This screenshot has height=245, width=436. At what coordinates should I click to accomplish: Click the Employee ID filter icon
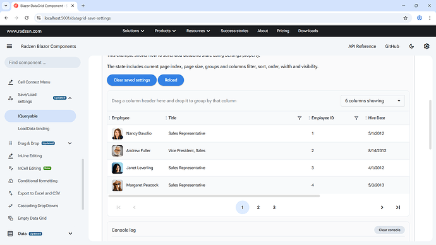pyautogui.click(x=356, y=118)
